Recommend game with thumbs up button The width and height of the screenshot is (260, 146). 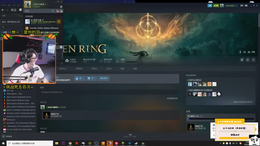(80, 78)
